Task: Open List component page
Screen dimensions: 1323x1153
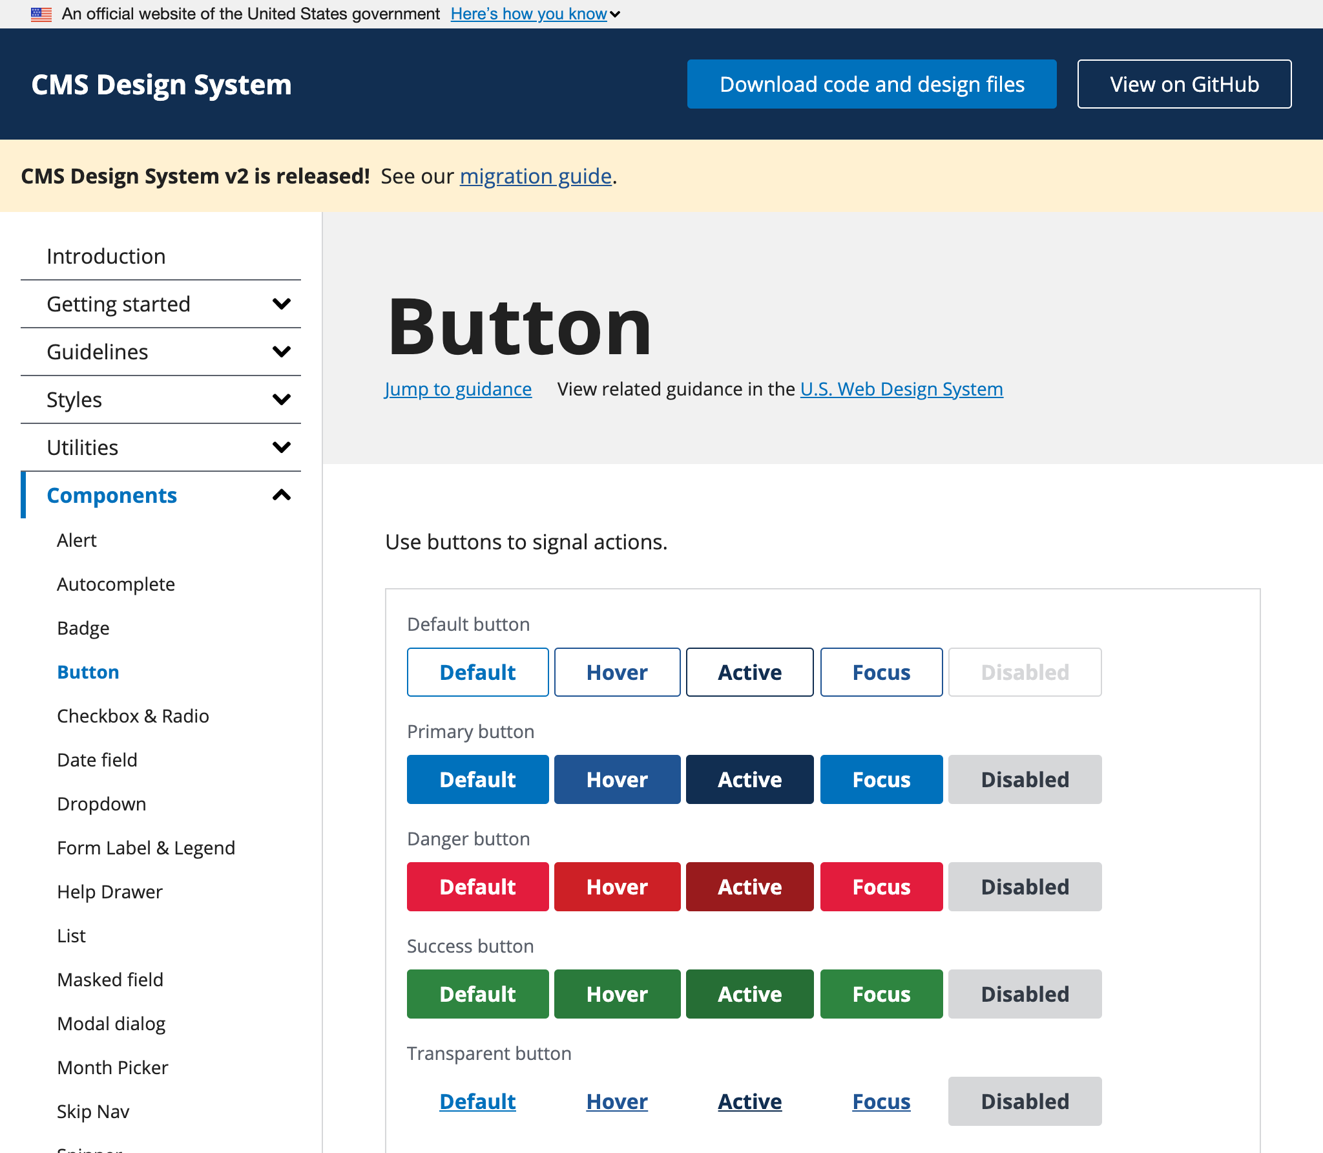Action: click(72, 936)
